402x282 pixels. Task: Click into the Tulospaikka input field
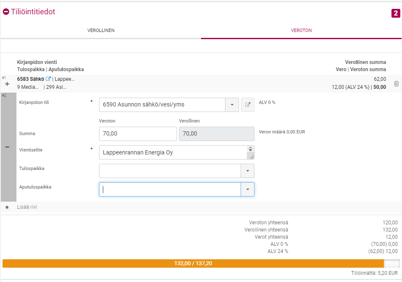point(169,171)
